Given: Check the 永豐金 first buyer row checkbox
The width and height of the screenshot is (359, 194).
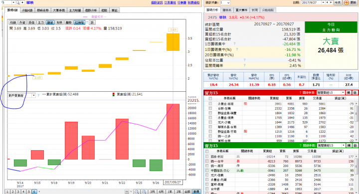Looking at the screenshot, I should (210, 104).
